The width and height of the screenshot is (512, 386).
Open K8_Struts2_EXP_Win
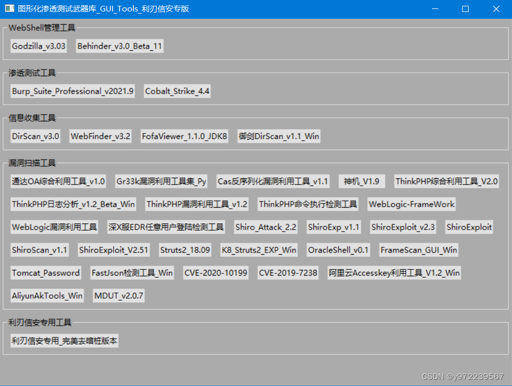258,250
